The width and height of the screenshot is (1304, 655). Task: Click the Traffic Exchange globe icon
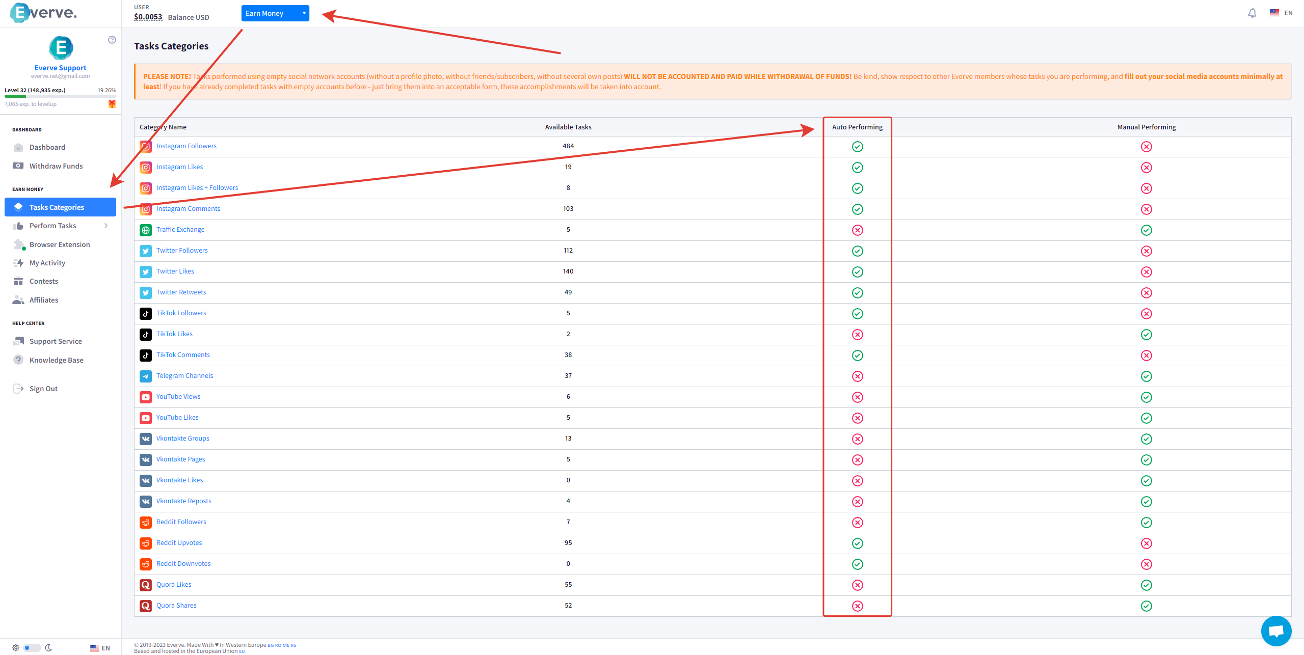click(146, 230)
